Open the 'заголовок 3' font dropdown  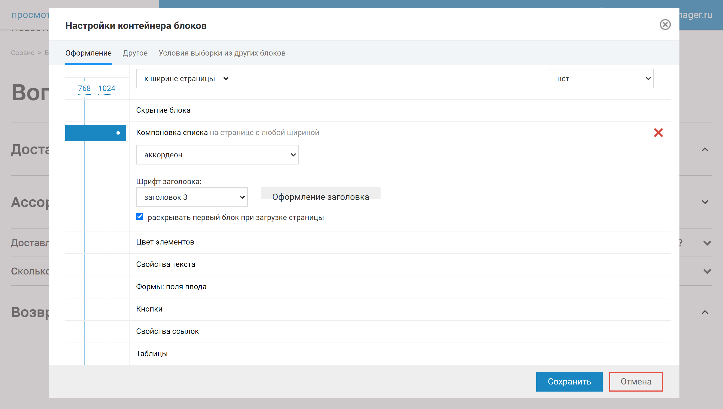point(191,197)
